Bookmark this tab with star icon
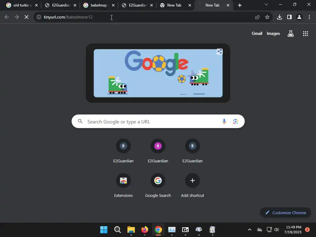 pyautogui.click(x=267, y=17)
